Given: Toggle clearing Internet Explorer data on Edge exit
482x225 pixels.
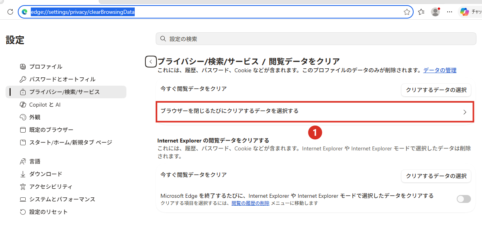Looking at the screenshot, I should pyautogui.click(x=464, y=199).
